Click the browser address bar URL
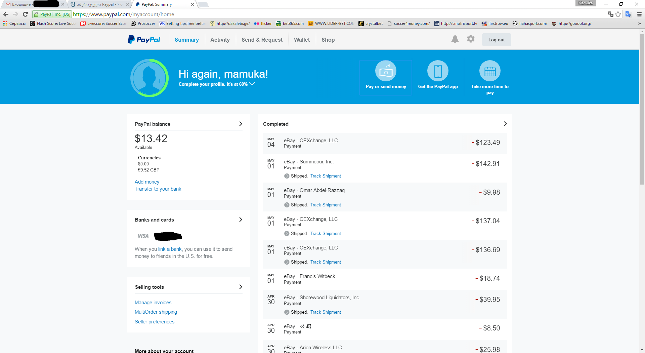Screen dimensions: 645x353 click(124, 14)
